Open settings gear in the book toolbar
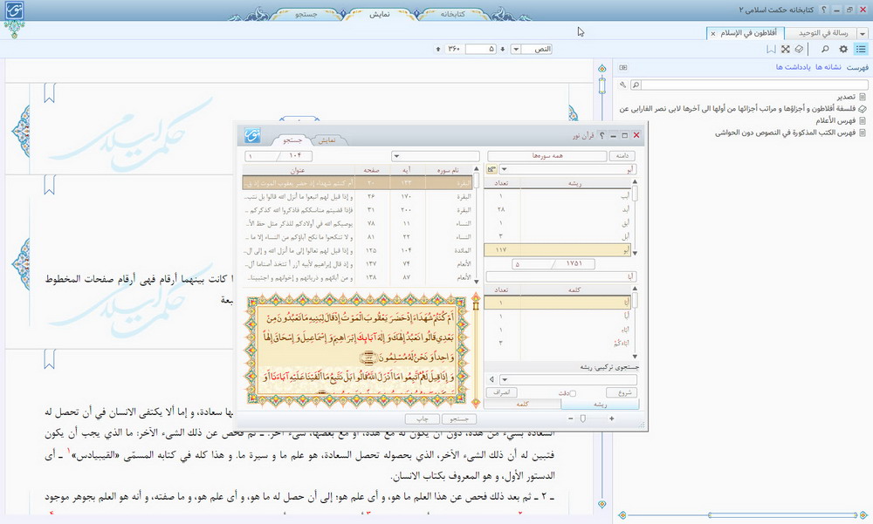873x524 pixels. tap(843, 49)
